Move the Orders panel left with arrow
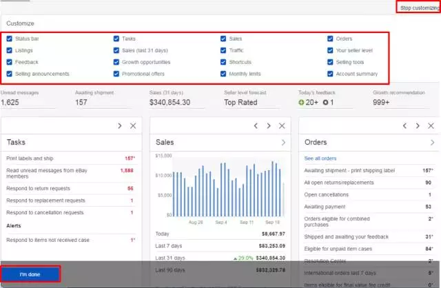 (x=403, y=125)
